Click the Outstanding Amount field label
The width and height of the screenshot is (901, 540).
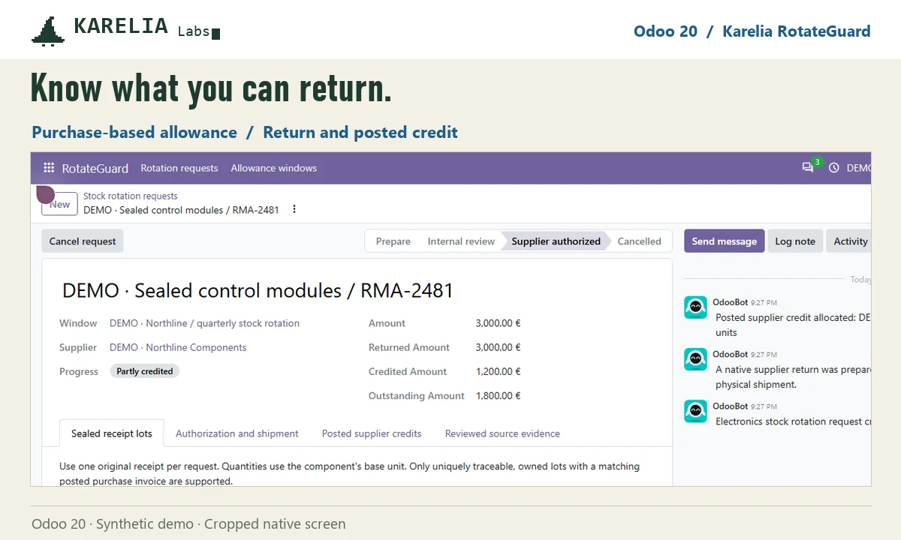coord(417,395)
